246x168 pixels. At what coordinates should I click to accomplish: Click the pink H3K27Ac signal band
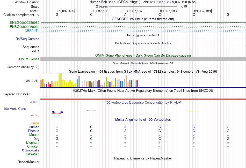[x=143, y=99]
